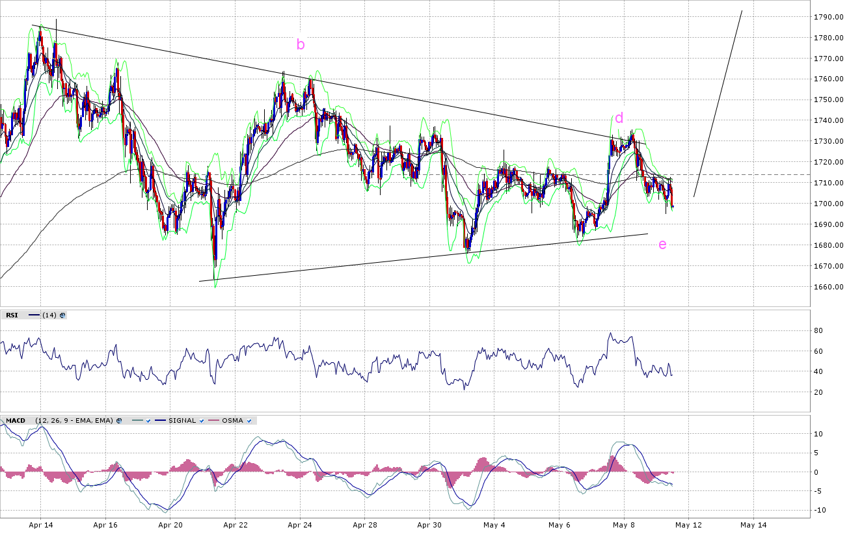Click the RSI axis value 80
The image size is (849, 534).
[818, 331]
